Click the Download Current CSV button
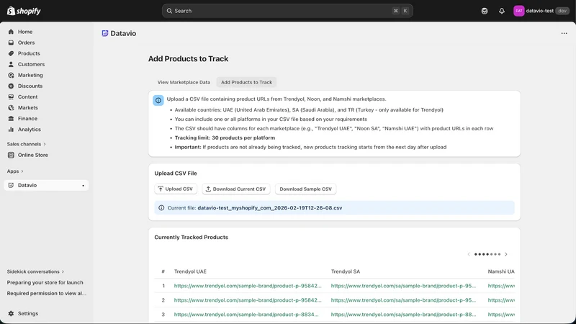Image resolution: width=576 pixels, height=324 pixels. click(236, 189)
